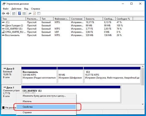Click the list view settings toolbar icon
The width and height of the screenshot is (146, 116).
point(39,14)
